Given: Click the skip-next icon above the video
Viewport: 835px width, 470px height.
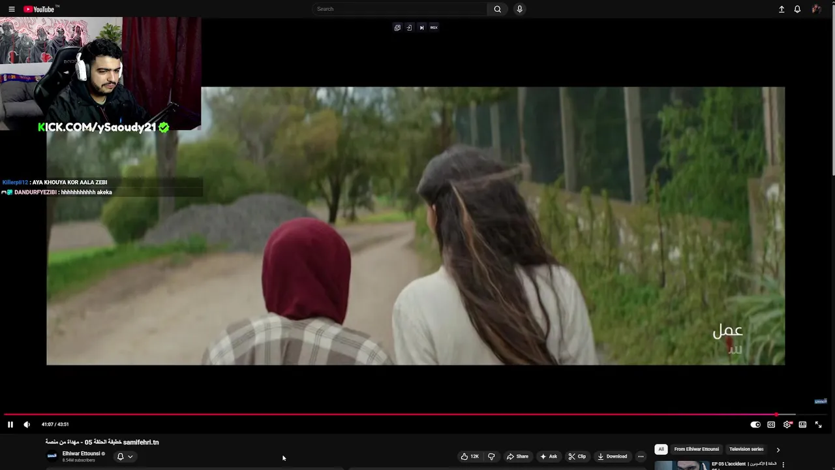Looking at the screenshot, I should (421, 27).
